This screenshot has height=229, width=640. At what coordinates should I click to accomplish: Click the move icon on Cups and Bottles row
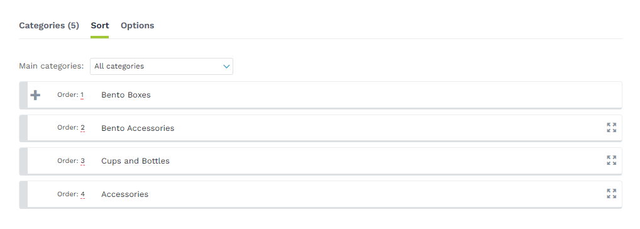(611, 160)
